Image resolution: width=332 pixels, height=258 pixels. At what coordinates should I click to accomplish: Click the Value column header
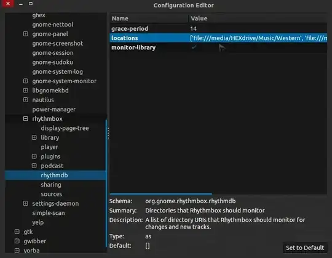pos(258,18)
